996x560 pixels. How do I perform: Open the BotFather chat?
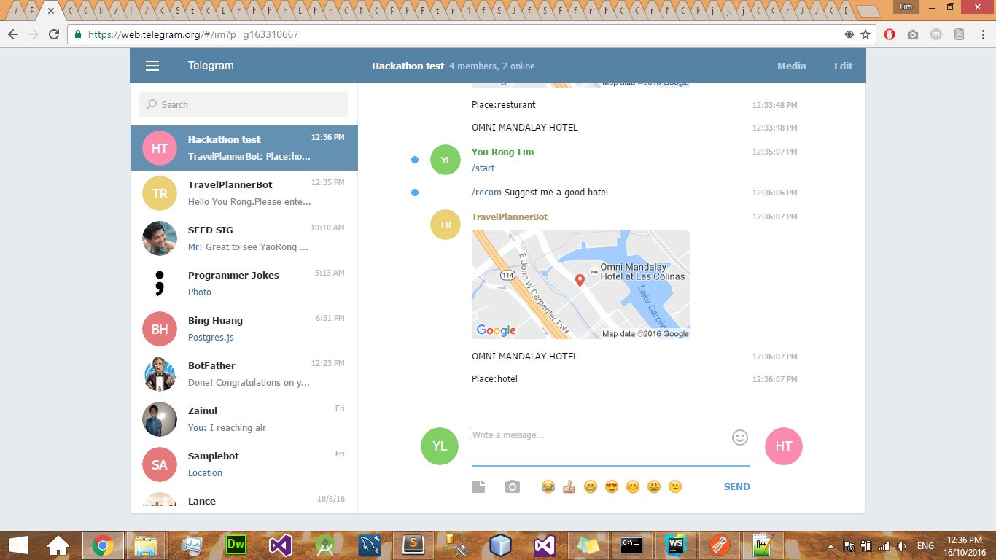(244, 374)
